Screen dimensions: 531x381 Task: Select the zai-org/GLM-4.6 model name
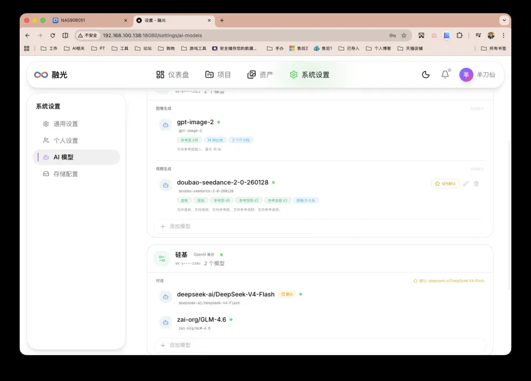202,320
